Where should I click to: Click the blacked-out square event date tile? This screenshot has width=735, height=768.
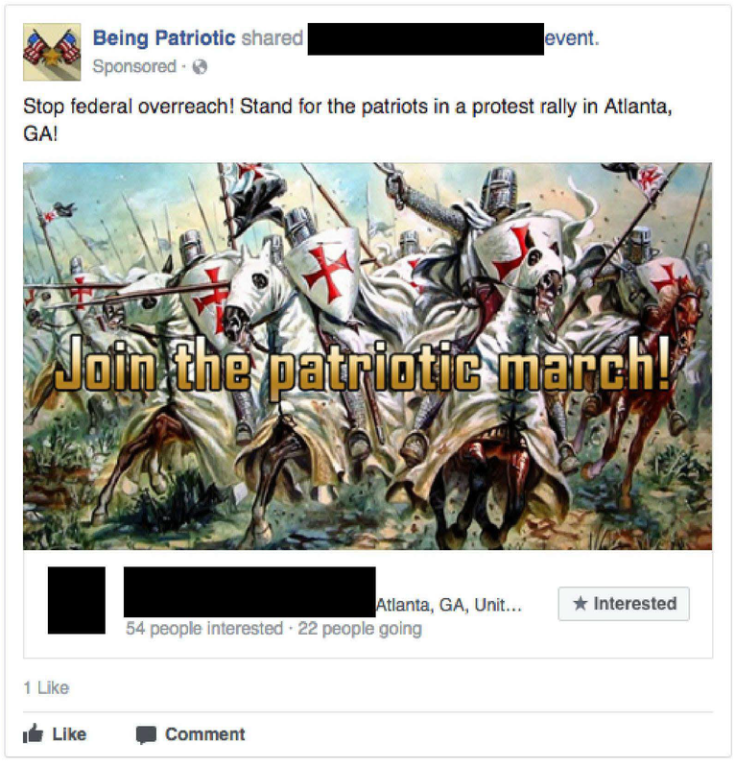point(77,601)
